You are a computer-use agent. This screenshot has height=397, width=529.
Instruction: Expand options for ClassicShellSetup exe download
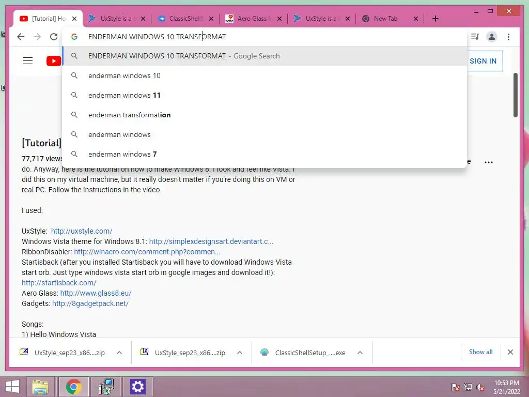click(x=360, y=353)
